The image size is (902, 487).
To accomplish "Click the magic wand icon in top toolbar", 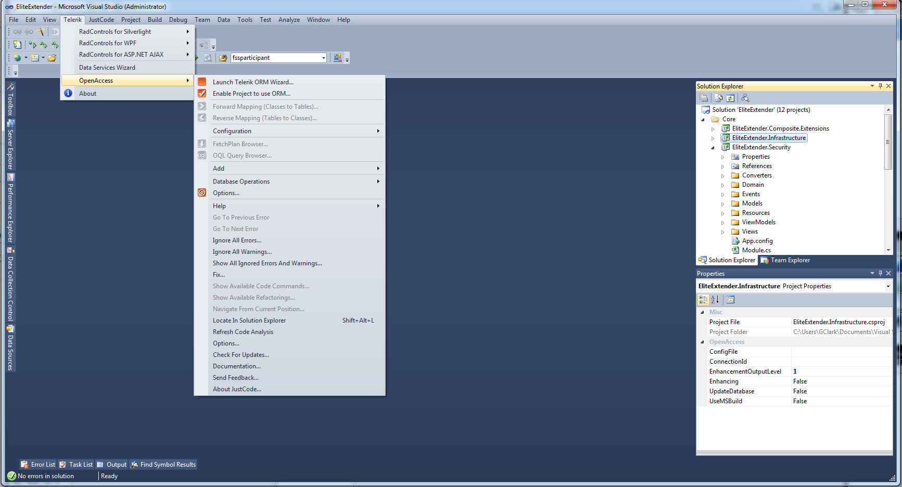I will click(41, 32).
